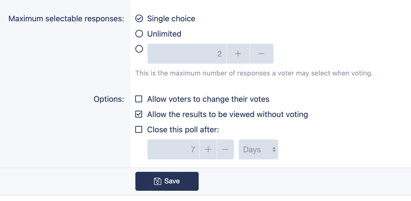Click the Close this poll after label
The image size is (411, 201).
(x=183, y=130)
